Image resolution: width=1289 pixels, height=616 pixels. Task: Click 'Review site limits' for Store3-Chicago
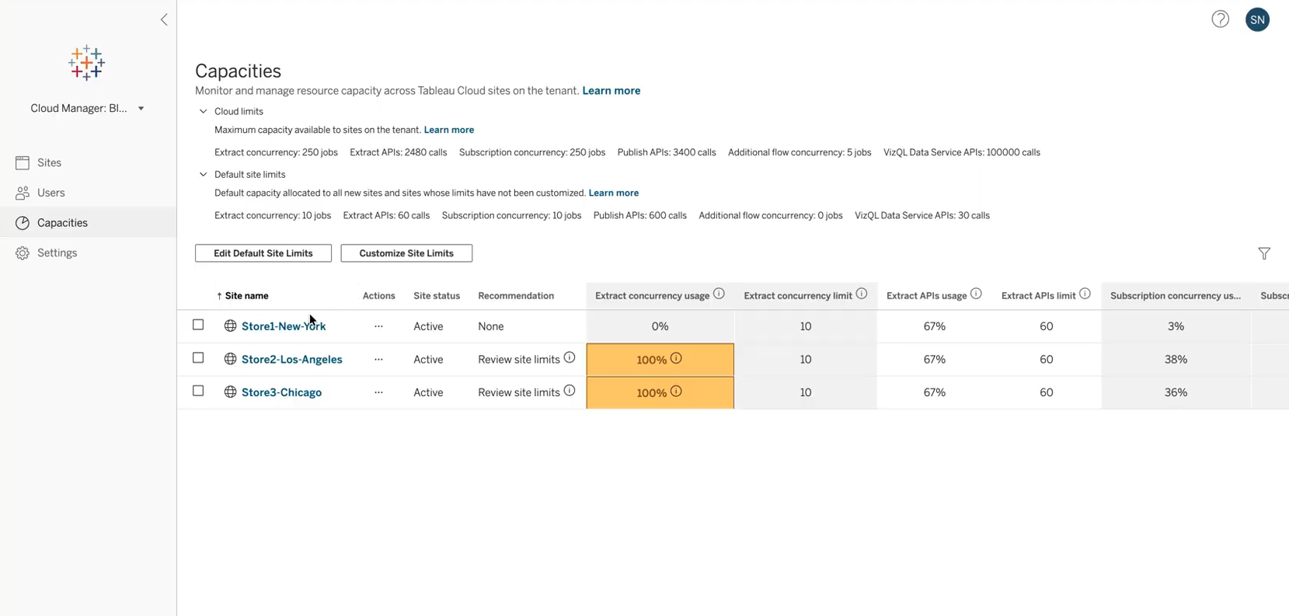pos(519,392)
